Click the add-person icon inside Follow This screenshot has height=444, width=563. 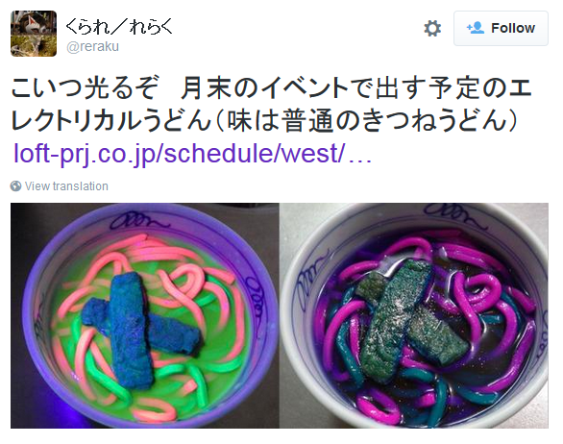click(x=476, y=28)
